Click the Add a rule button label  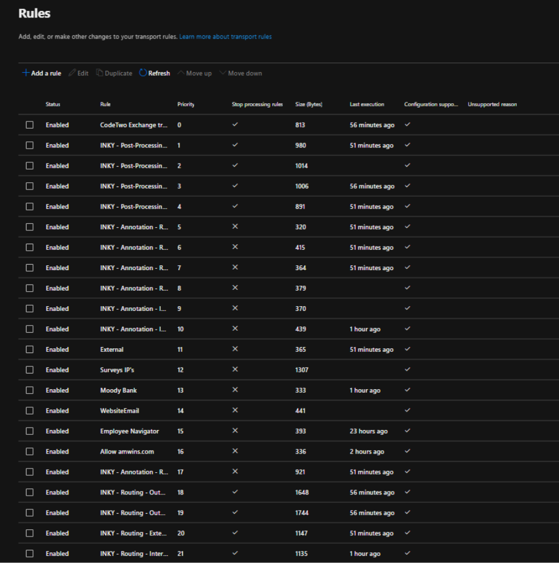46,73
